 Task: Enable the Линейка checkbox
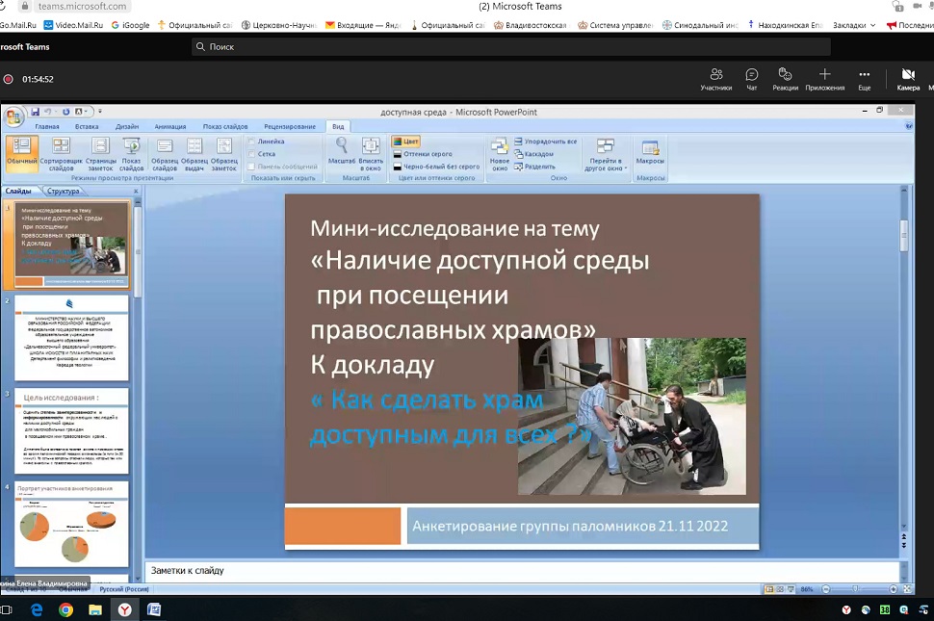[x=252, y=142]
